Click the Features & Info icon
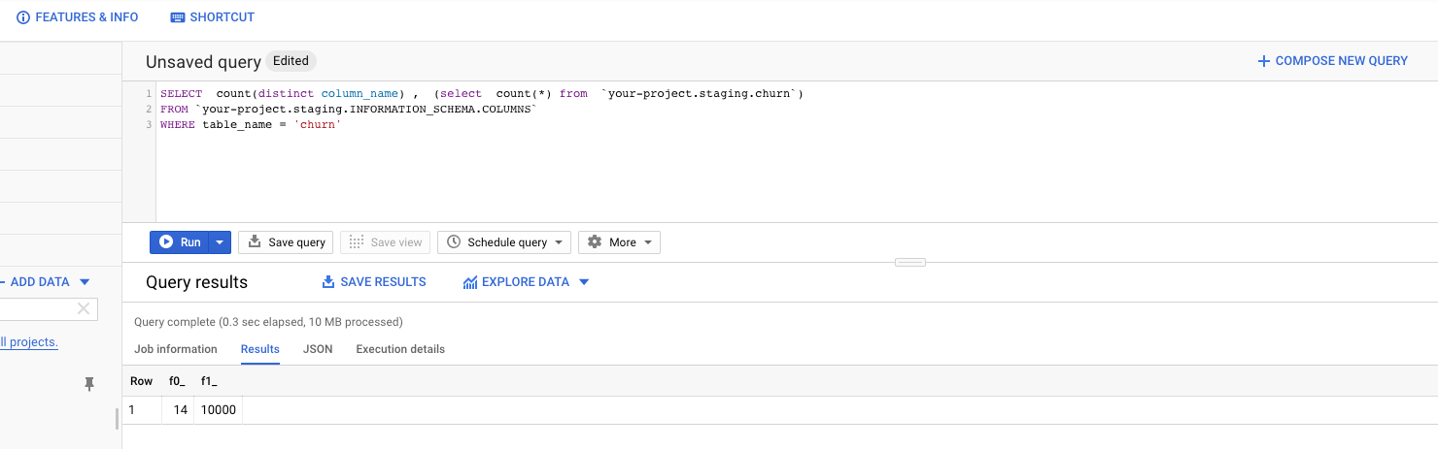Viewport: 1438px width, 449px height. tap(23, 17)
